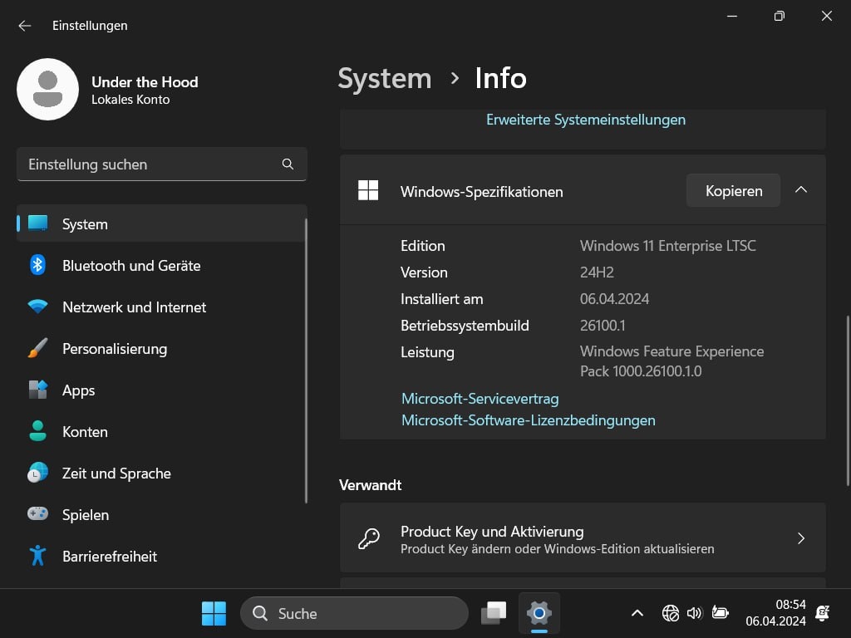The height and width of the screenshot is (638, 851).
Task: Select System in the settings sidebar
Action: (162, 223)
